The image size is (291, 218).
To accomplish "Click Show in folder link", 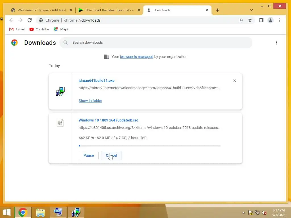I will point(90,101).
